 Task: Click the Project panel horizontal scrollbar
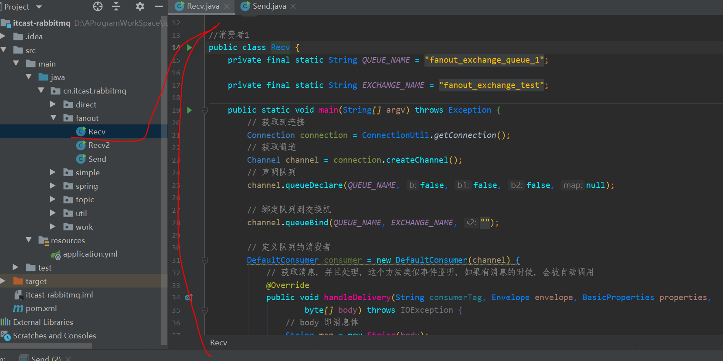(46, 346)
